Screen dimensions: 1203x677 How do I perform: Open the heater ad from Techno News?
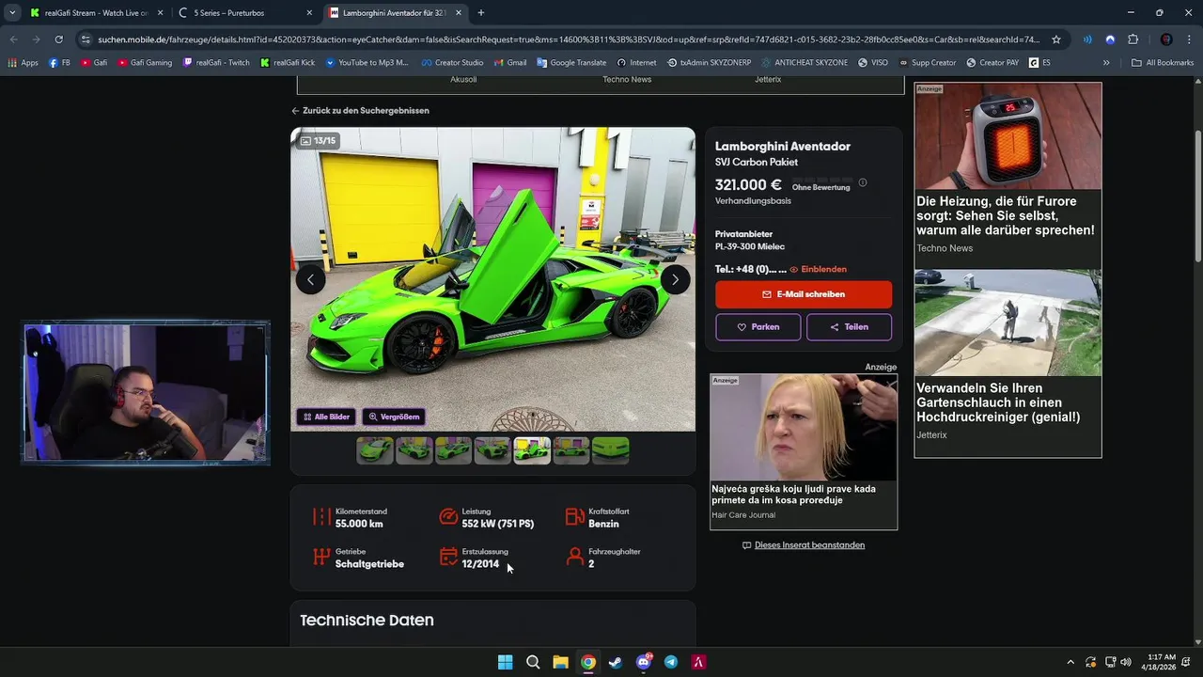coord(1008,170)
